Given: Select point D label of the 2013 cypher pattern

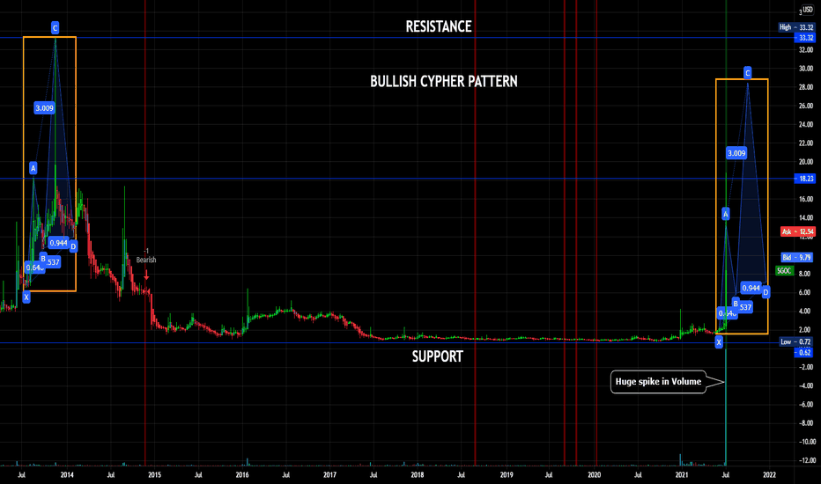Looking at the screenshot, I should (73, 246).
